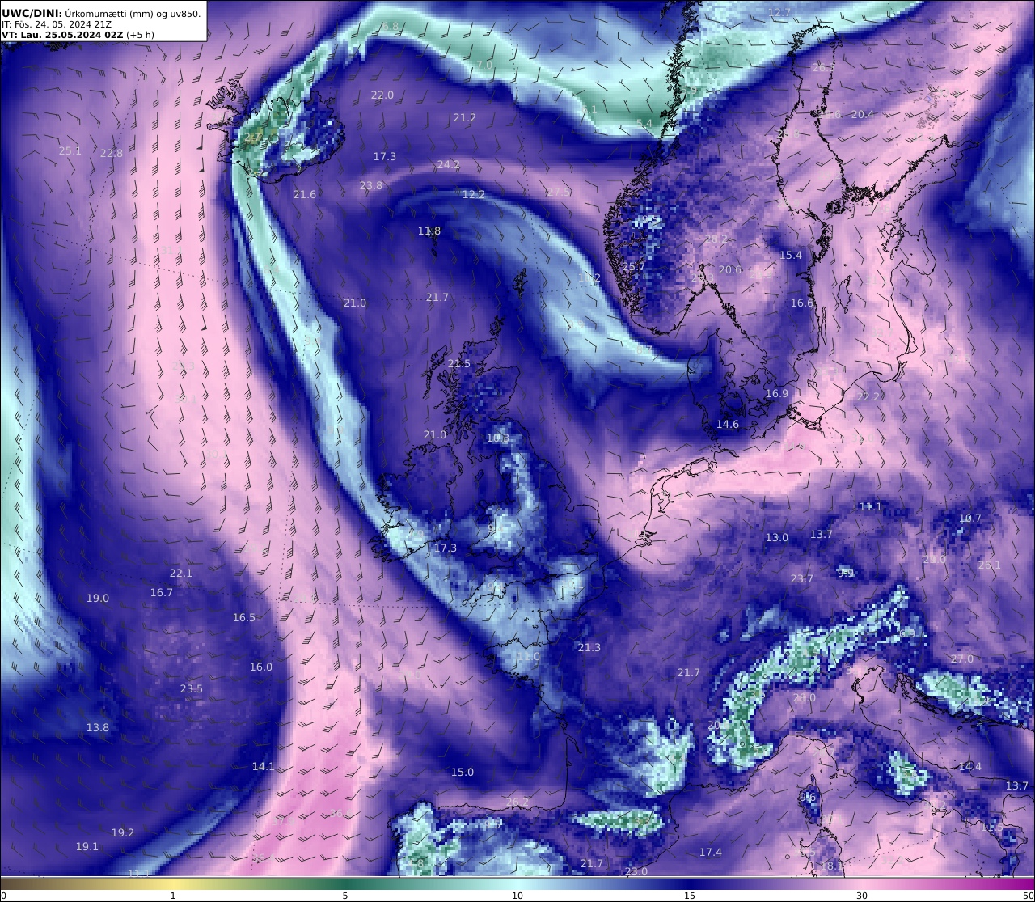Select the 19.1 value label
1035x902 pixels.
coord(87,846)
